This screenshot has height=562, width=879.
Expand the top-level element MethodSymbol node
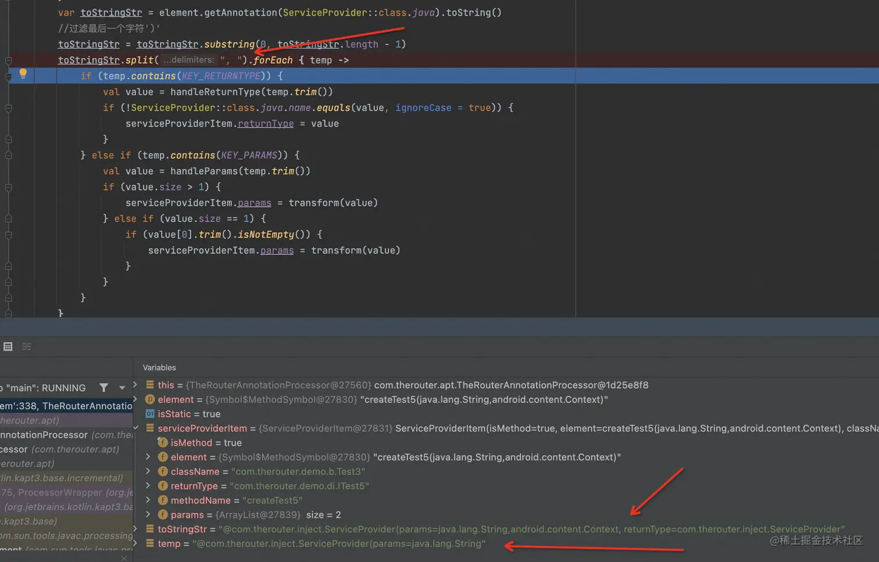point(135,399)
